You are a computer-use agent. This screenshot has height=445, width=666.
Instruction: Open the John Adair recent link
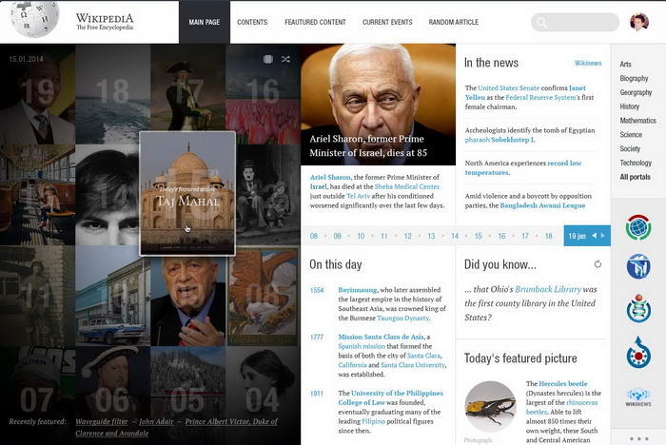pyautogui.click(x=156, y=421)
